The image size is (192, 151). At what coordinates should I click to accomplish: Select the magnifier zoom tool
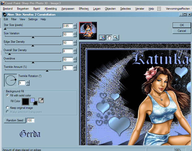pos(116,38)
